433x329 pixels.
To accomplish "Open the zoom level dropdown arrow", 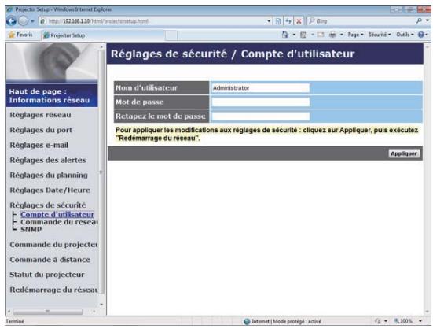I will pyautogui.click(x=420, y=321).
